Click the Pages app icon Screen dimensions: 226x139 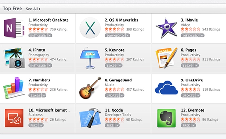coord(166,58)
